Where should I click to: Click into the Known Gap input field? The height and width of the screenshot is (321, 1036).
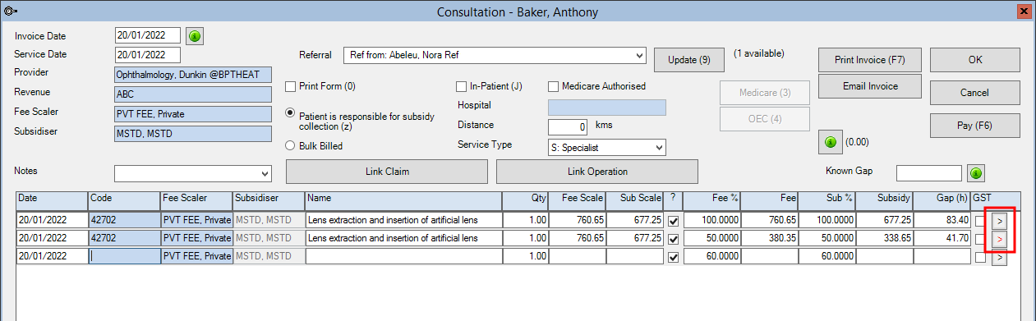point(928,173)
